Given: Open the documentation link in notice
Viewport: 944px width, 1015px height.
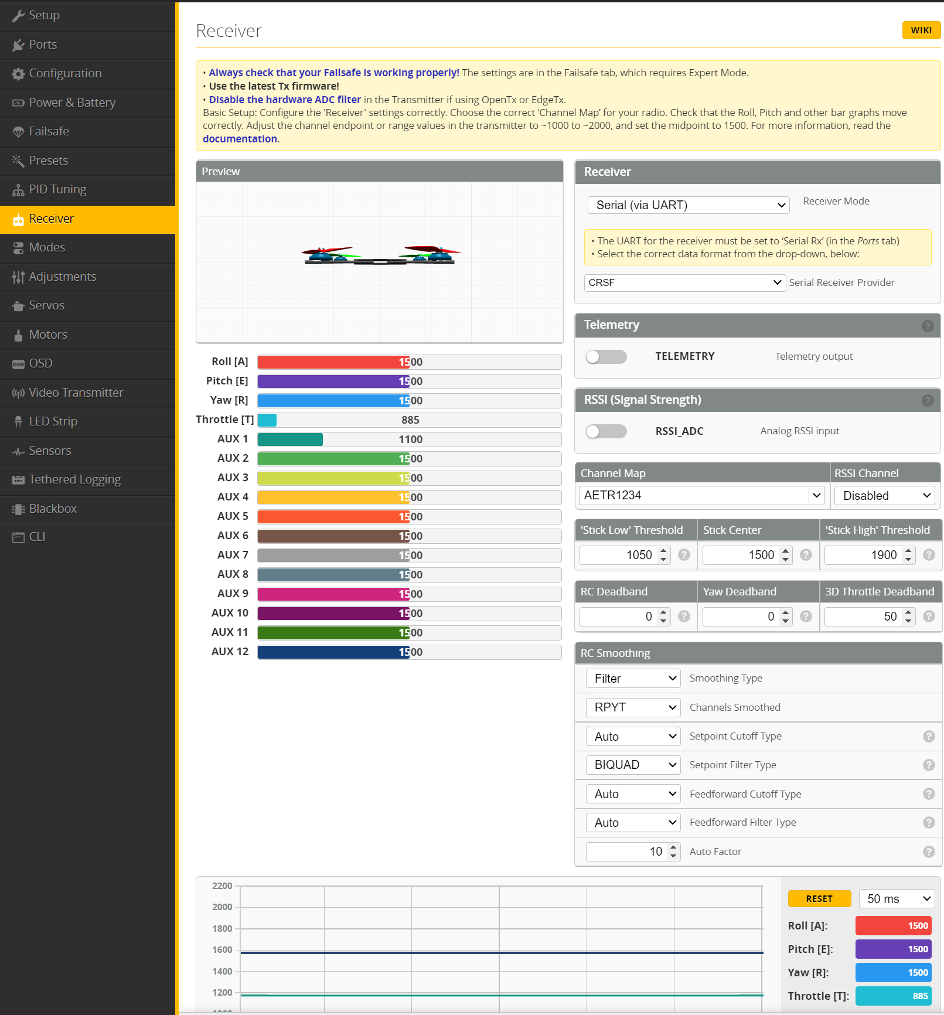Looking at the screenshot, I should [x=240, y=139].
